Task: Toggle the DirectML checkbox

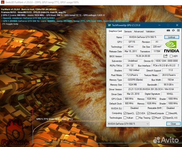Action: (167, 113)
